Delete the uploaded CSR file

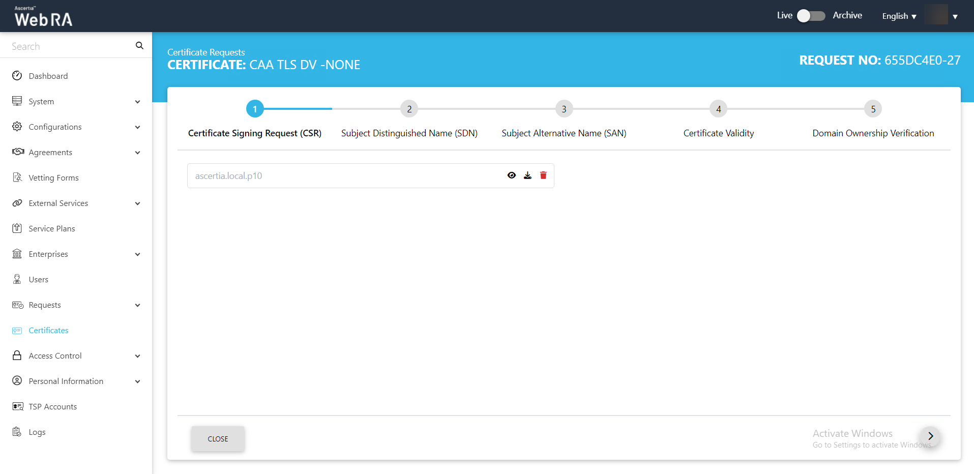pyautogui.click(x=543, y=175)
